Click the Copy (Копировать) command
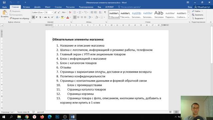The width and height of the screenshot is (213, 120). [x=16, y=15]
